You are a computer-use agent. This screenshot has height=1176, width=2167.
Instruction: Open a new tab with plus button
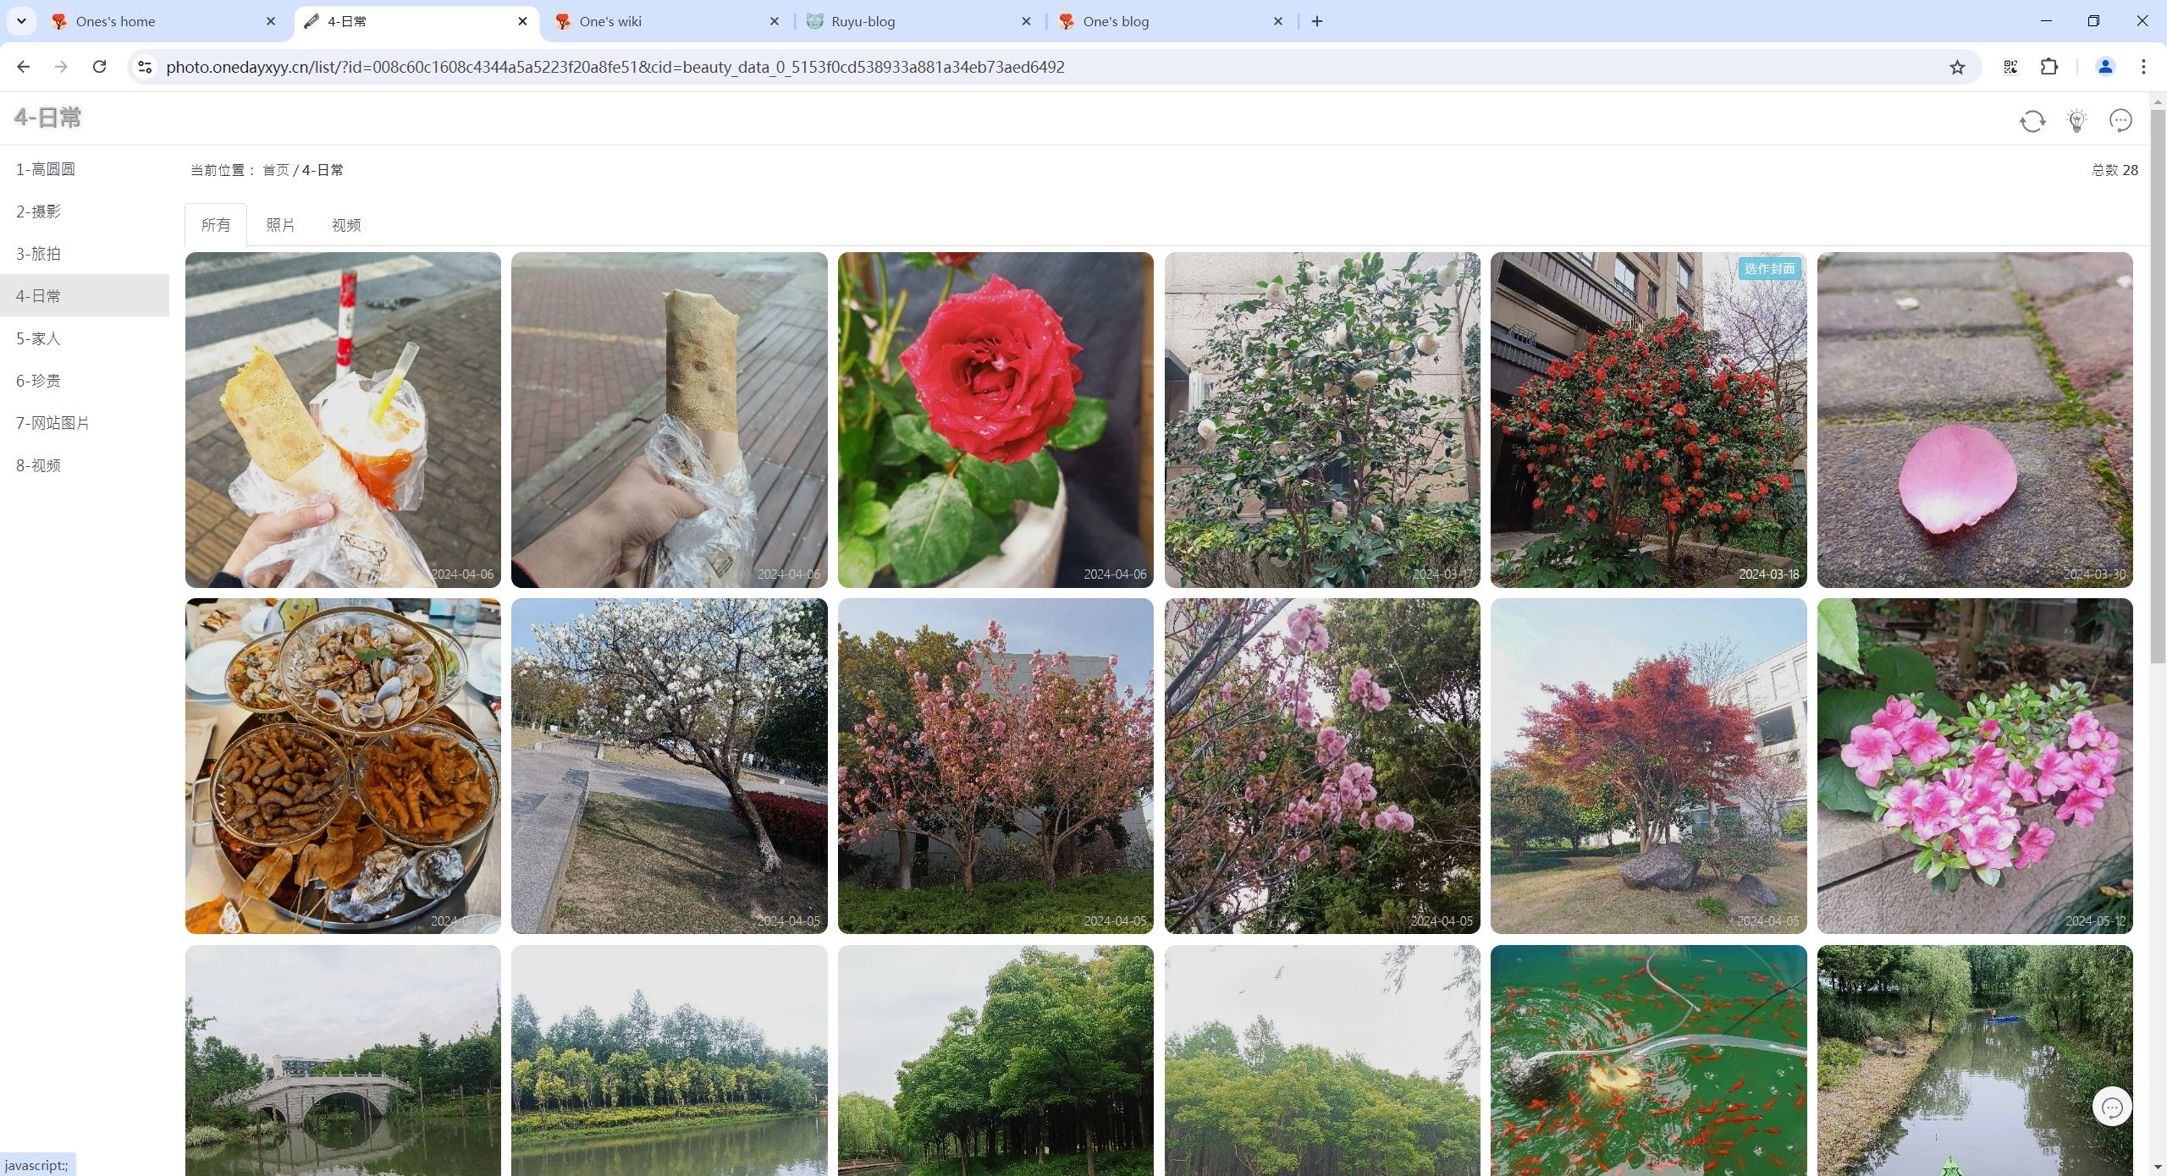click(1317, 21)
